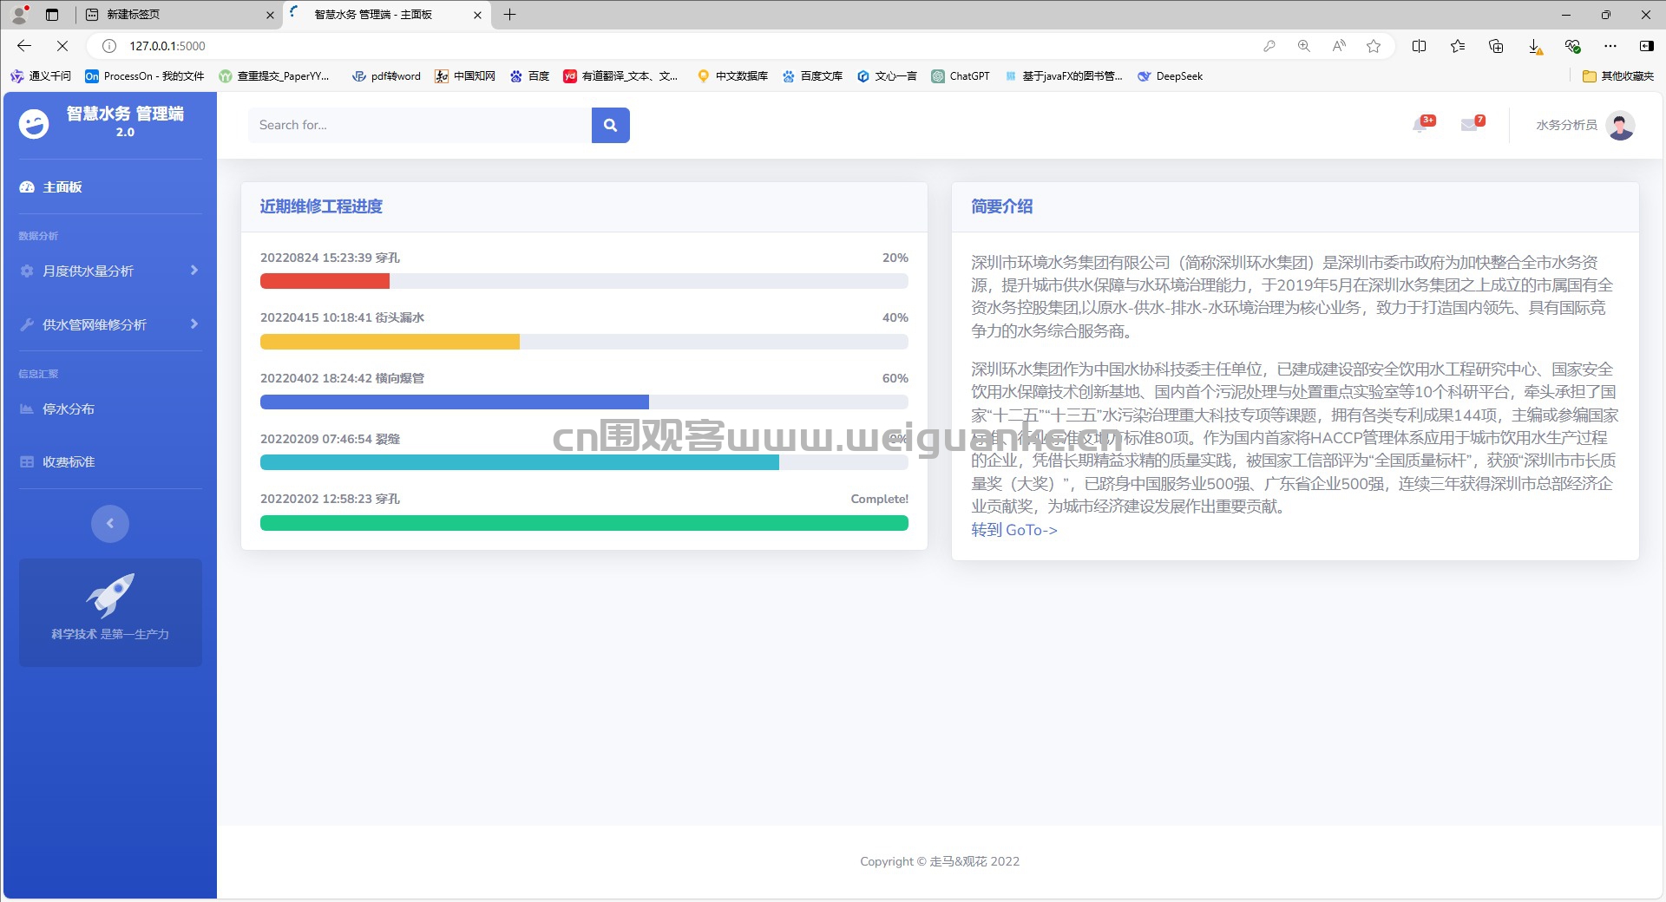This screenshot has height=902, width=1666.
Task: Open the alerts bell with 3+ badge
Action: pos(1422,124)
